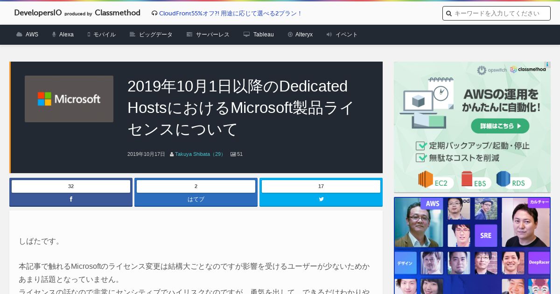Share article on Twitter

[321, 199]
